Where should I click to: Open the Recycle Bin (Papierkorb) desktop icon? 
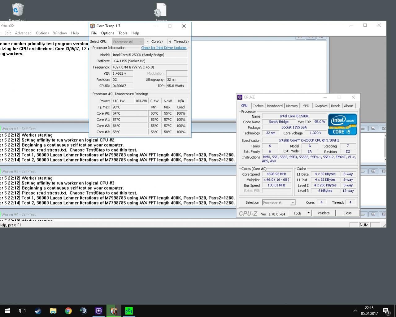18,12
